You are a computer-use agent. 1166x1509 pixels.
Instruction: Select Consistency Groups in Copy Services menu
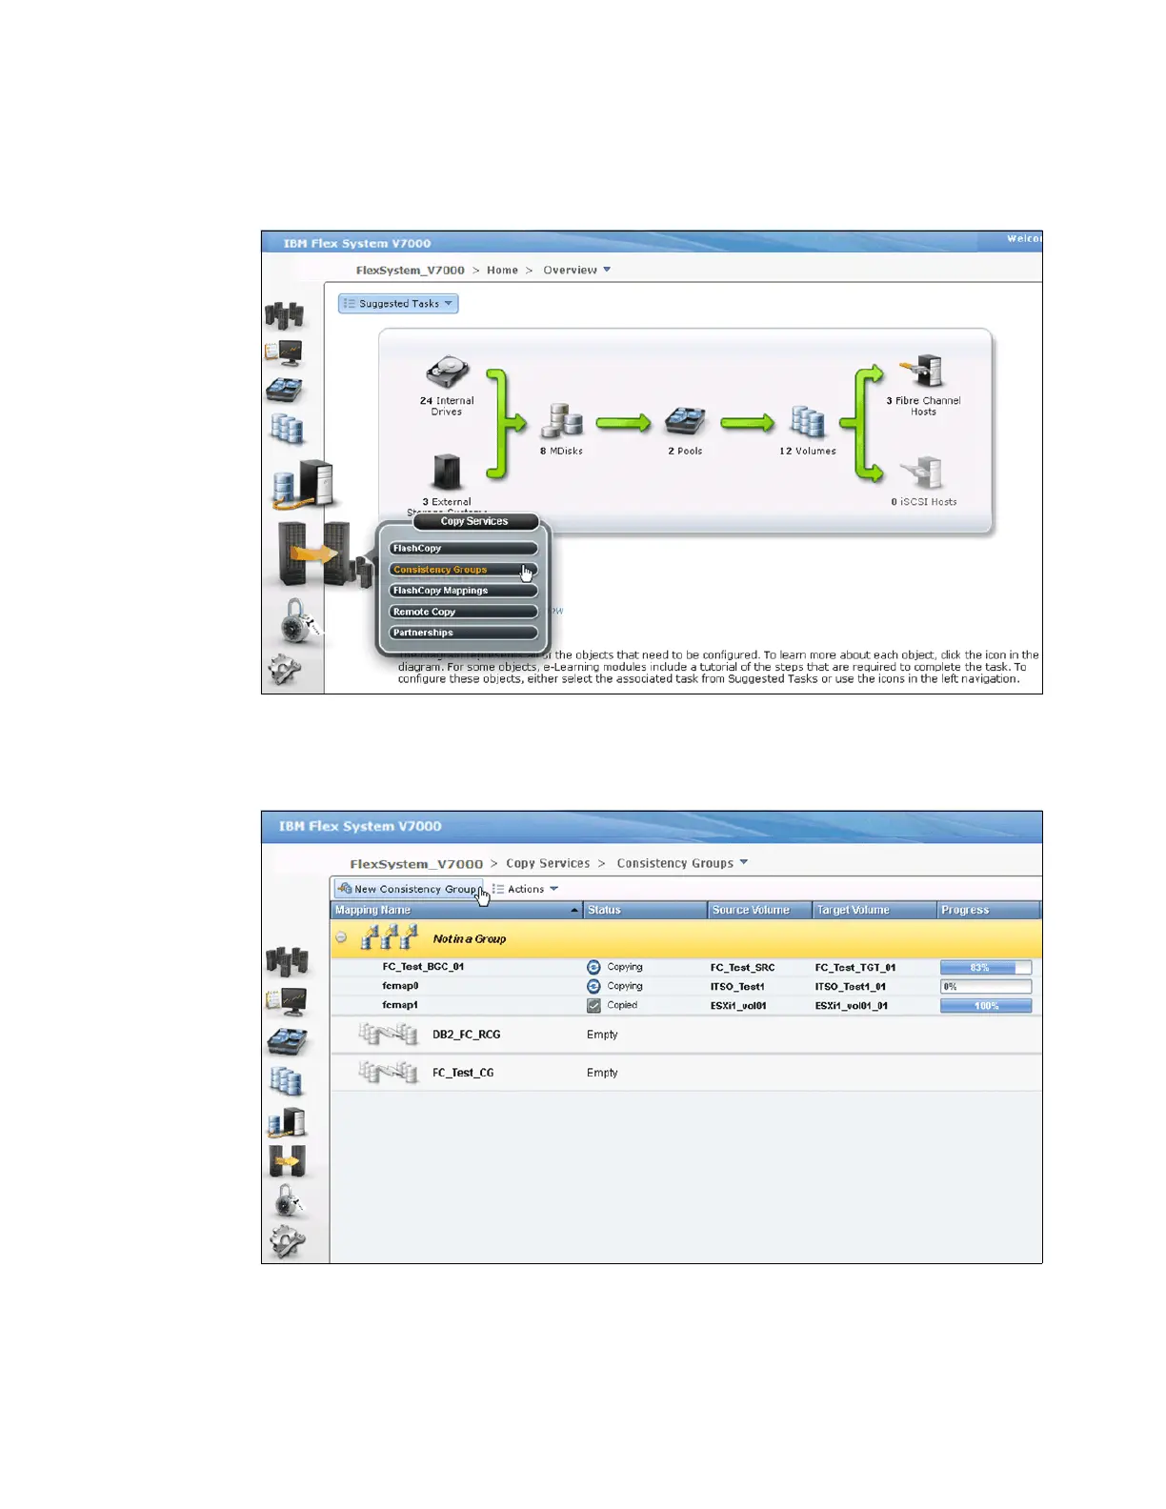[x=463, y=570]
